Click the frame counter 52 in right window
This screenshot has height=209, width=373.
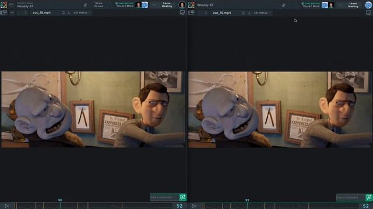tap(366, 206)
